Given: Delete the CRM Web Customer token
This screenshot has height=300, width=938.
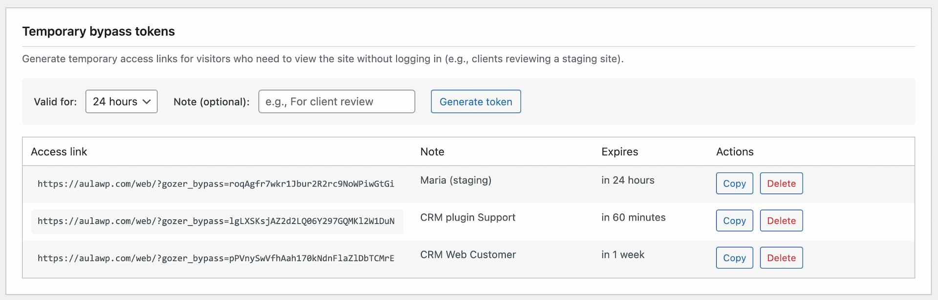Looking at the screenshot, I should 781,258.
